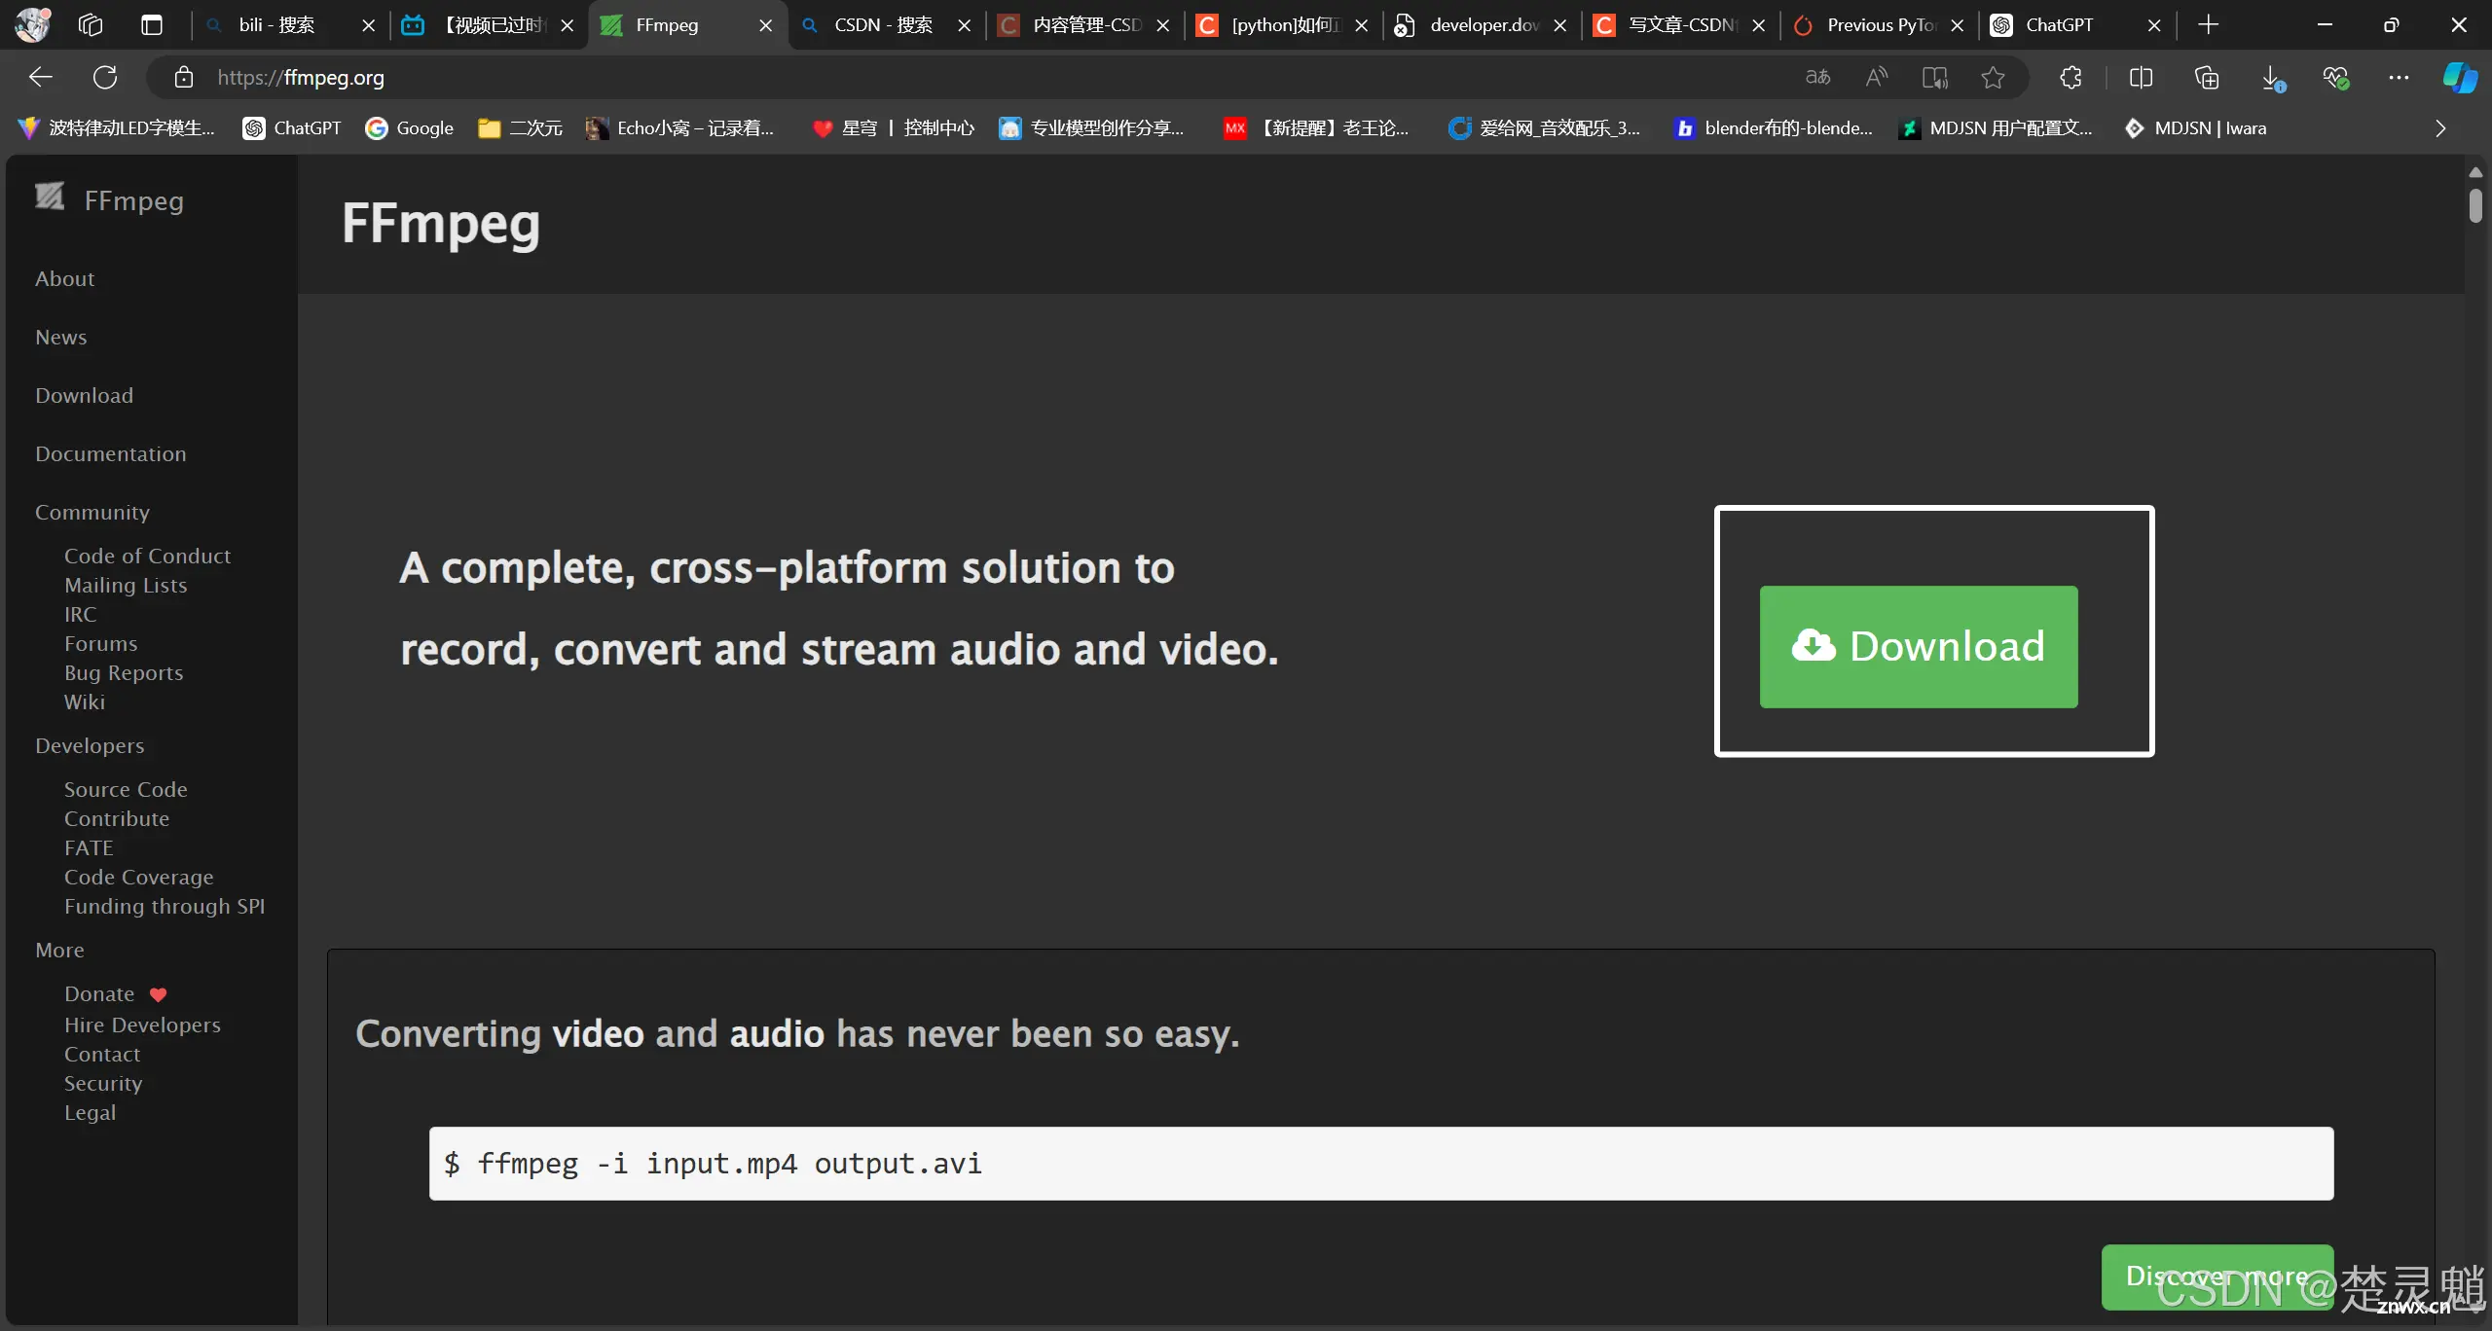Open the browser extensions icon
This screenshot has width=2492, height=1331.
point(2071,77)
